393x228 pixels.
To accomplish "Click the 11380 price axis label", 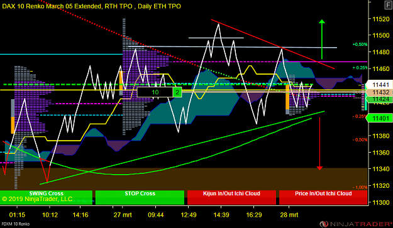I will 380,136.
